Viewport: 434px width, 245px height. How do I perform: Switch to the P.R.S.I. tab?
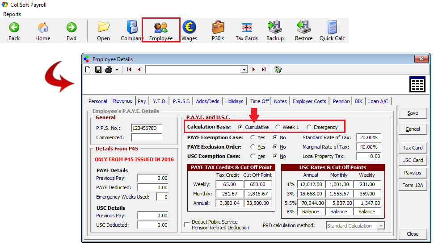[182, 101]
